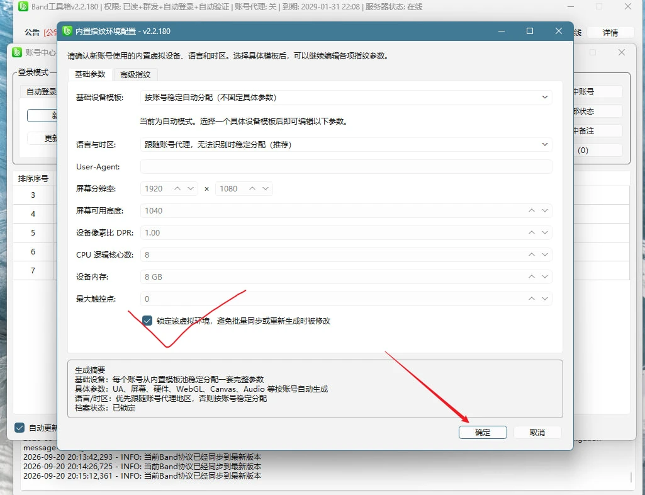
Task: Close the 内置指纹环境配置 dialog
Action: pos(559,31)
